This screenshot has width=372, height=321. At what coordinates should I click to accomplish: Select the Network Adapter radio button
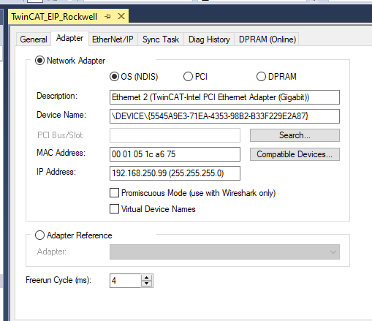point(39,61)
